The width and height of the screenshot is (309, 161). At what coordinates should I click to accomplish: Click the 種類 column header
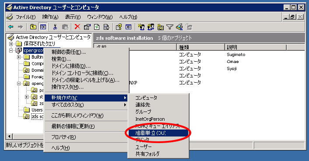[x=200, y=47]
